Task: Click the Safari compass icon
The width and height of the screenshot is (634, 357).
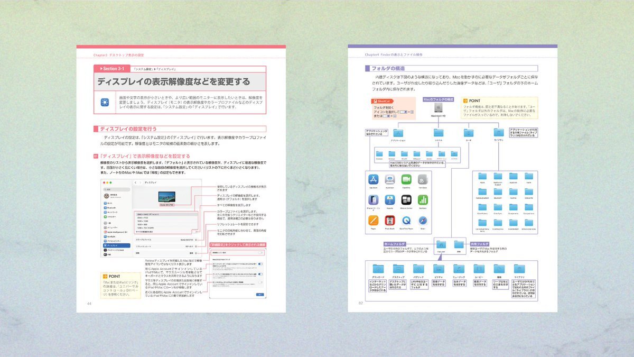Action: (423, 221)
